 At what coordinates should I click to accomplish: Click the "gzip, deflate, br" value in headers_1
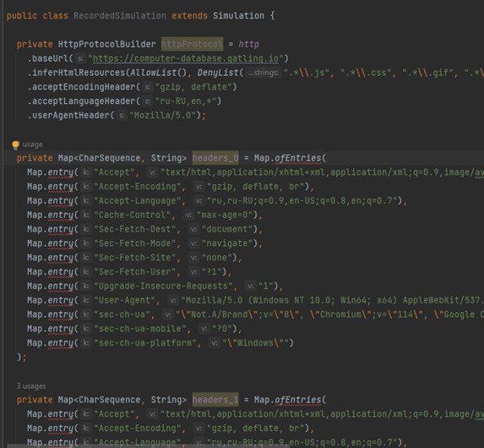(256, 428)
